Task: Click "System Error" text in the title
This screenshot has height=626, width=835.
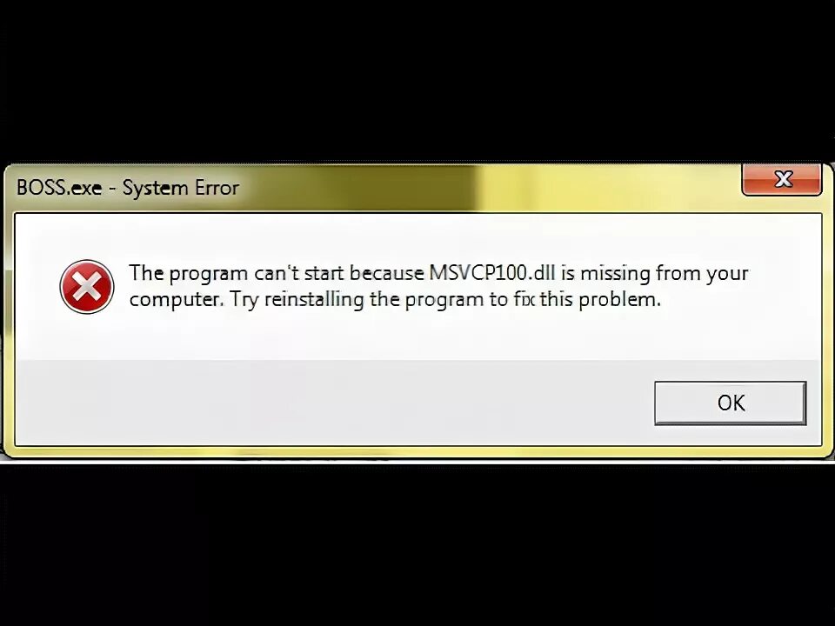Action: click(181, 188)
